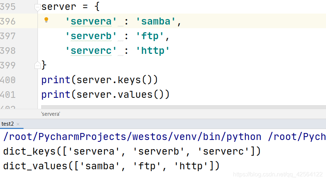
Task: Click the python interpreter path link in console
Action: pyautogui.click(x=132, y=137)
